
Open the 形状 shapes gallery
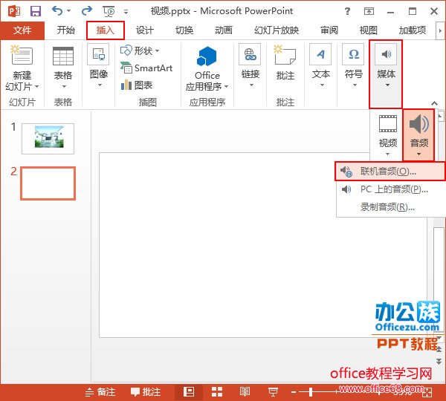(140, 51)
